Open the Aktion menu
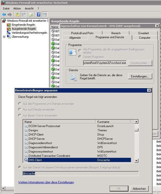This screenshot has height=194, width=161. click(17, 8)
